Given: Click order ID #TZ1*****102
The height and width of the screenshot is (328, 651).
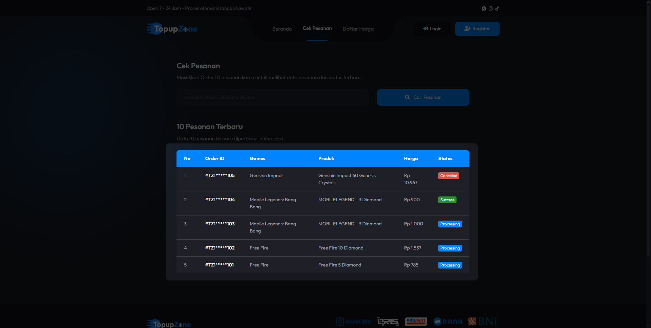Looking at the screenshot, I should click(220, 248).
